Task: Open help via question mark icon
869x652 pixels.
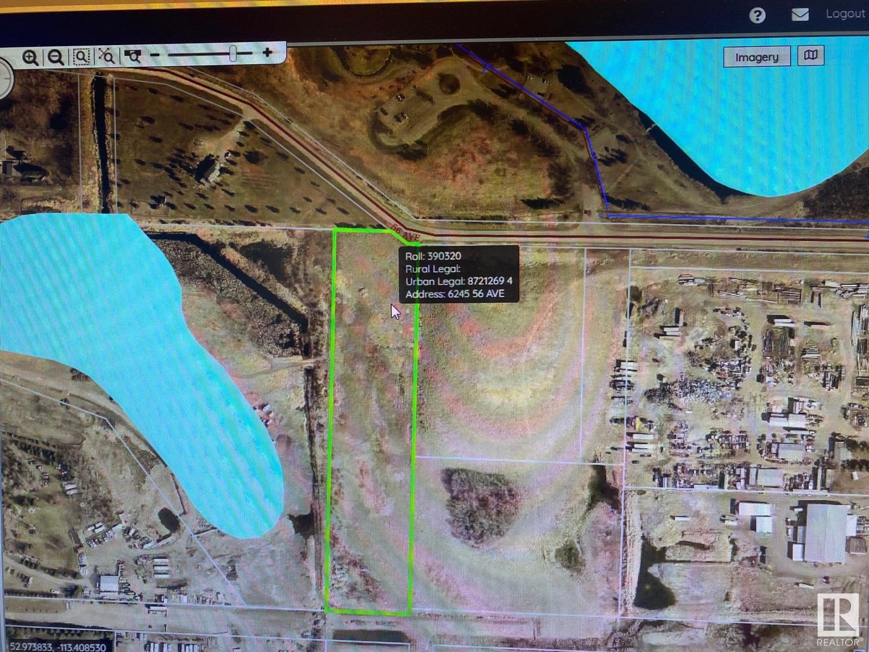Action: coord(757,15)
